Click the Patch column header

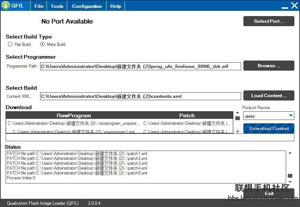click(187, 115)
